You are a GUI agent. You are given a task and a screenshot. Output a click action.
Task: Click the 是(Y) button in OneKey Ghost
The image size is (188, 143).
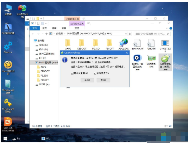87,80
